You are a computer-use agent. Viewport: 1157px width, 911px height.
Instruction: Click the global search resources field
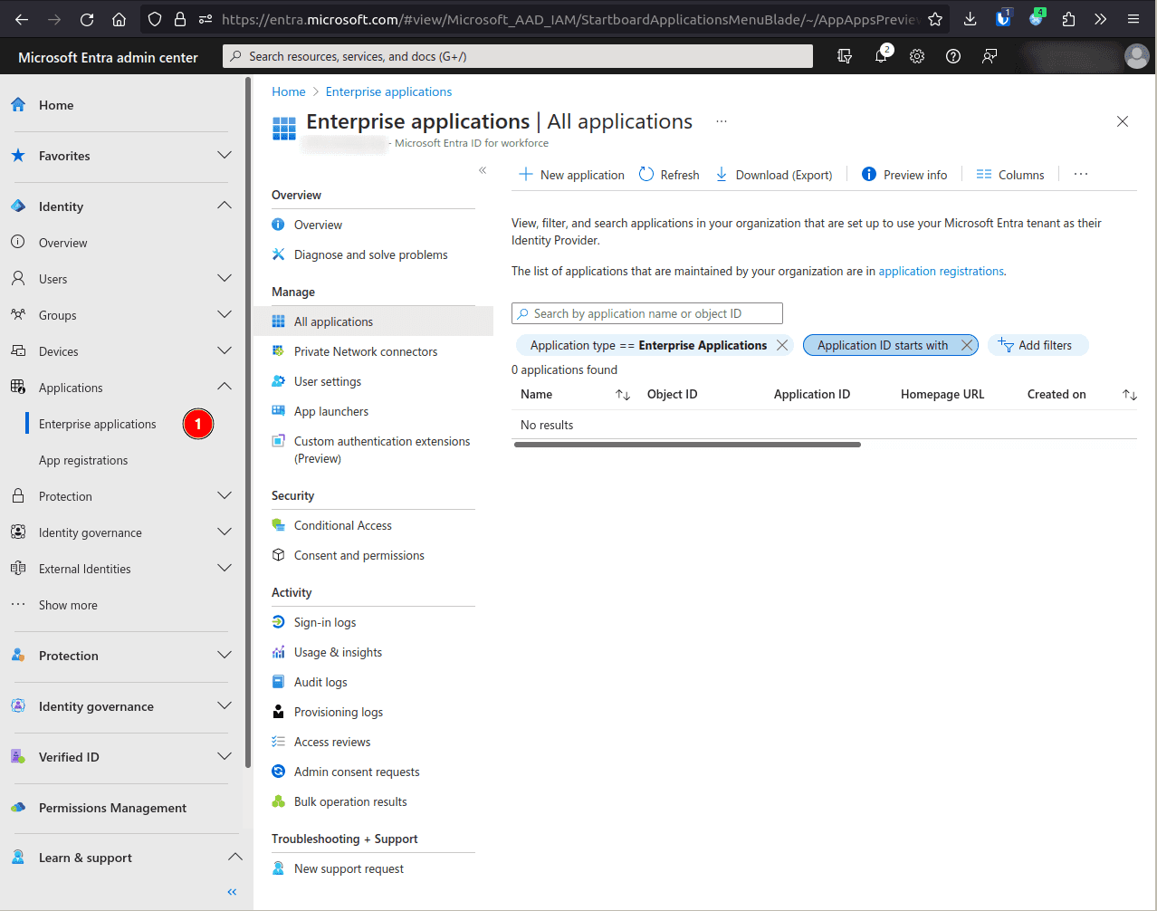518,56
